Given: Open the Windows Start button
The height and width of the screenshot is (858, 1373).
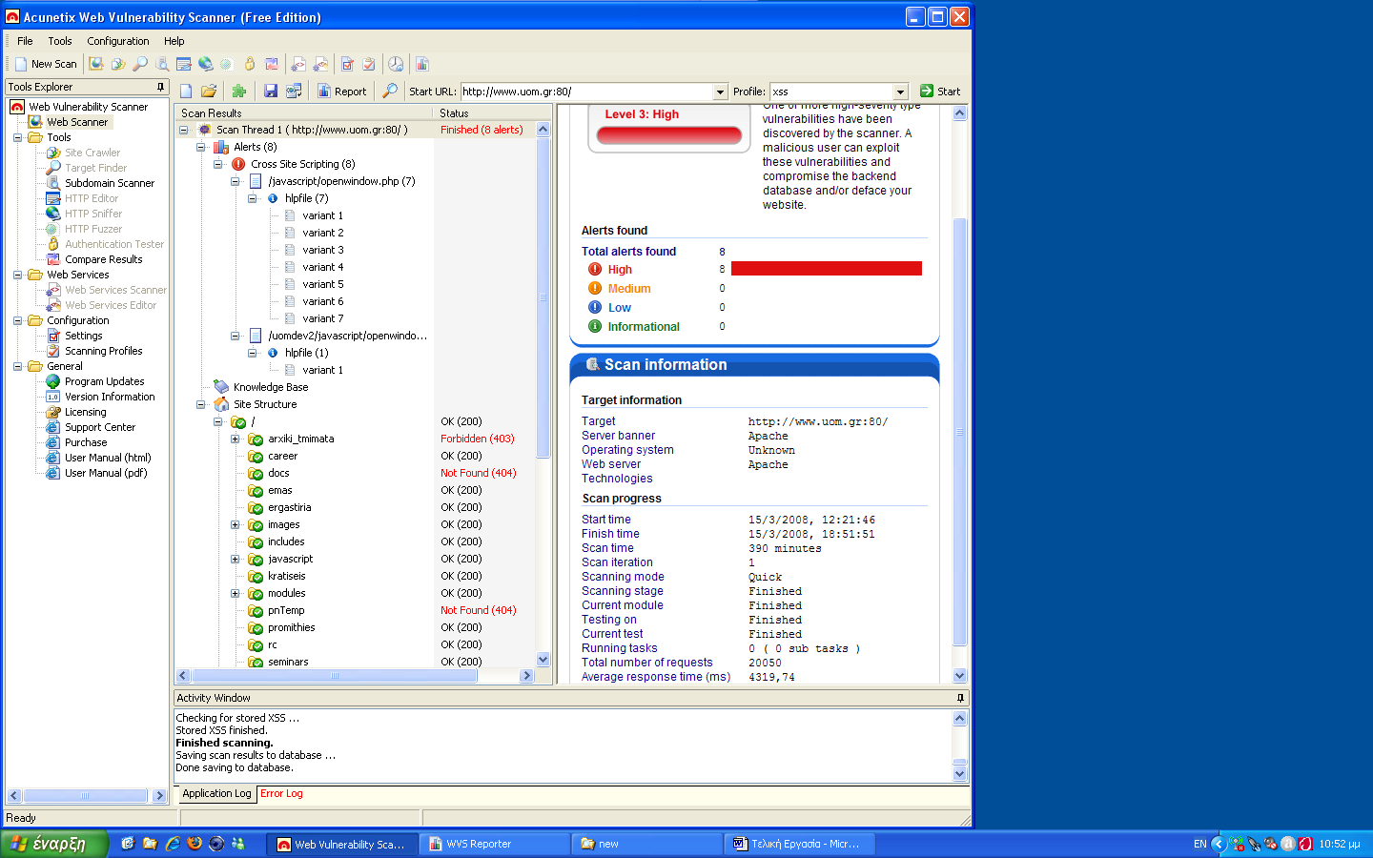Looking at the screenshot, I should [53, 844].
